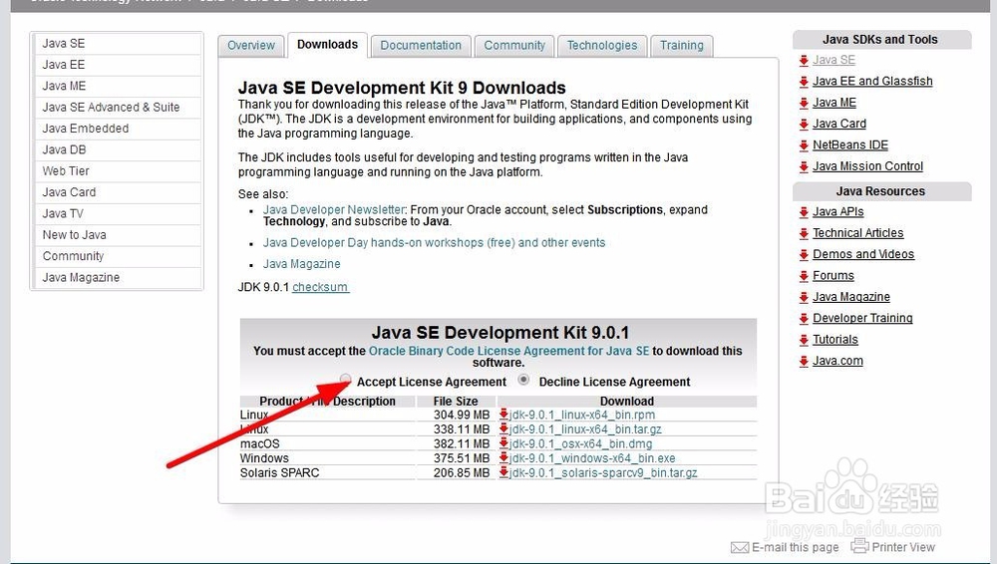Viewport: 997px width, 564px height.
Task: Open Java Developer Newsletter link
Action: tap(334, 210)
